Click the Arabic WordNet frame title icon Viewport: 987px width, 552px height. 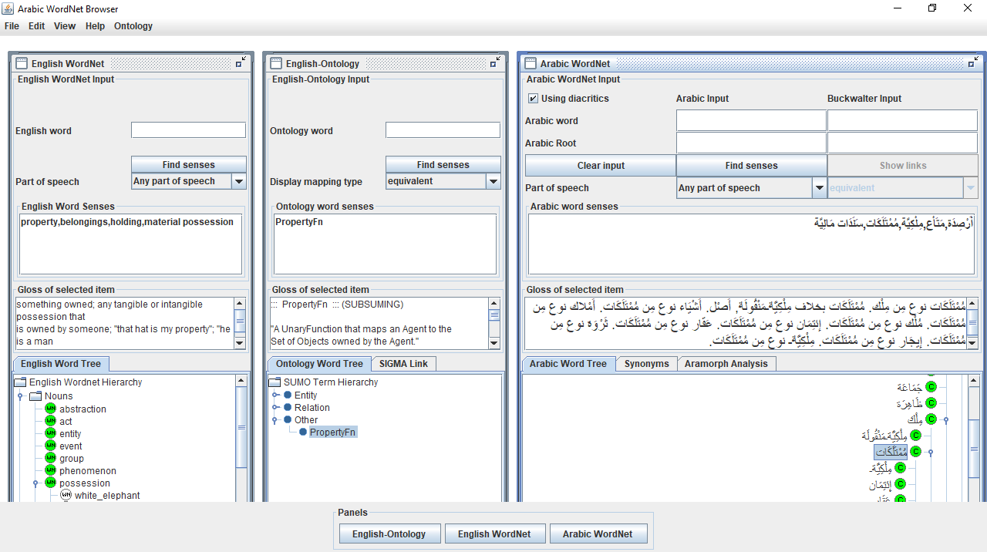point(531,63)
